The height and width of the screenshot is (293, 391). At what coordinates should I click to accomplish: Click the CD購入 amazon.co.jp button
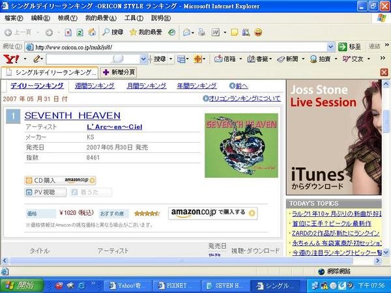coord(60,180)
